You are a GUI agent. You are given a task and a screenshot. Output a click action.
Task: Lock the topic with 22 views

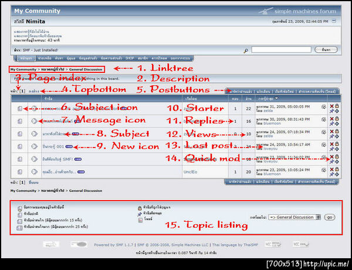tap(337, 106)
